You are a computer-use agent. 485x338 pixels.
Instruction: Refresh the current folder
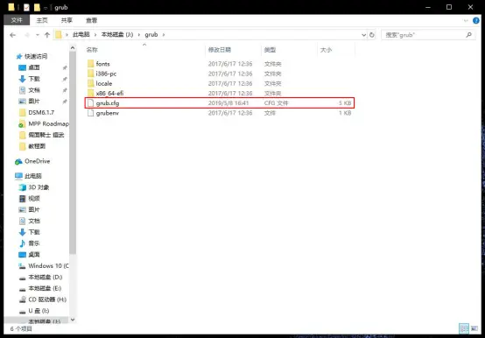[372, 35]
